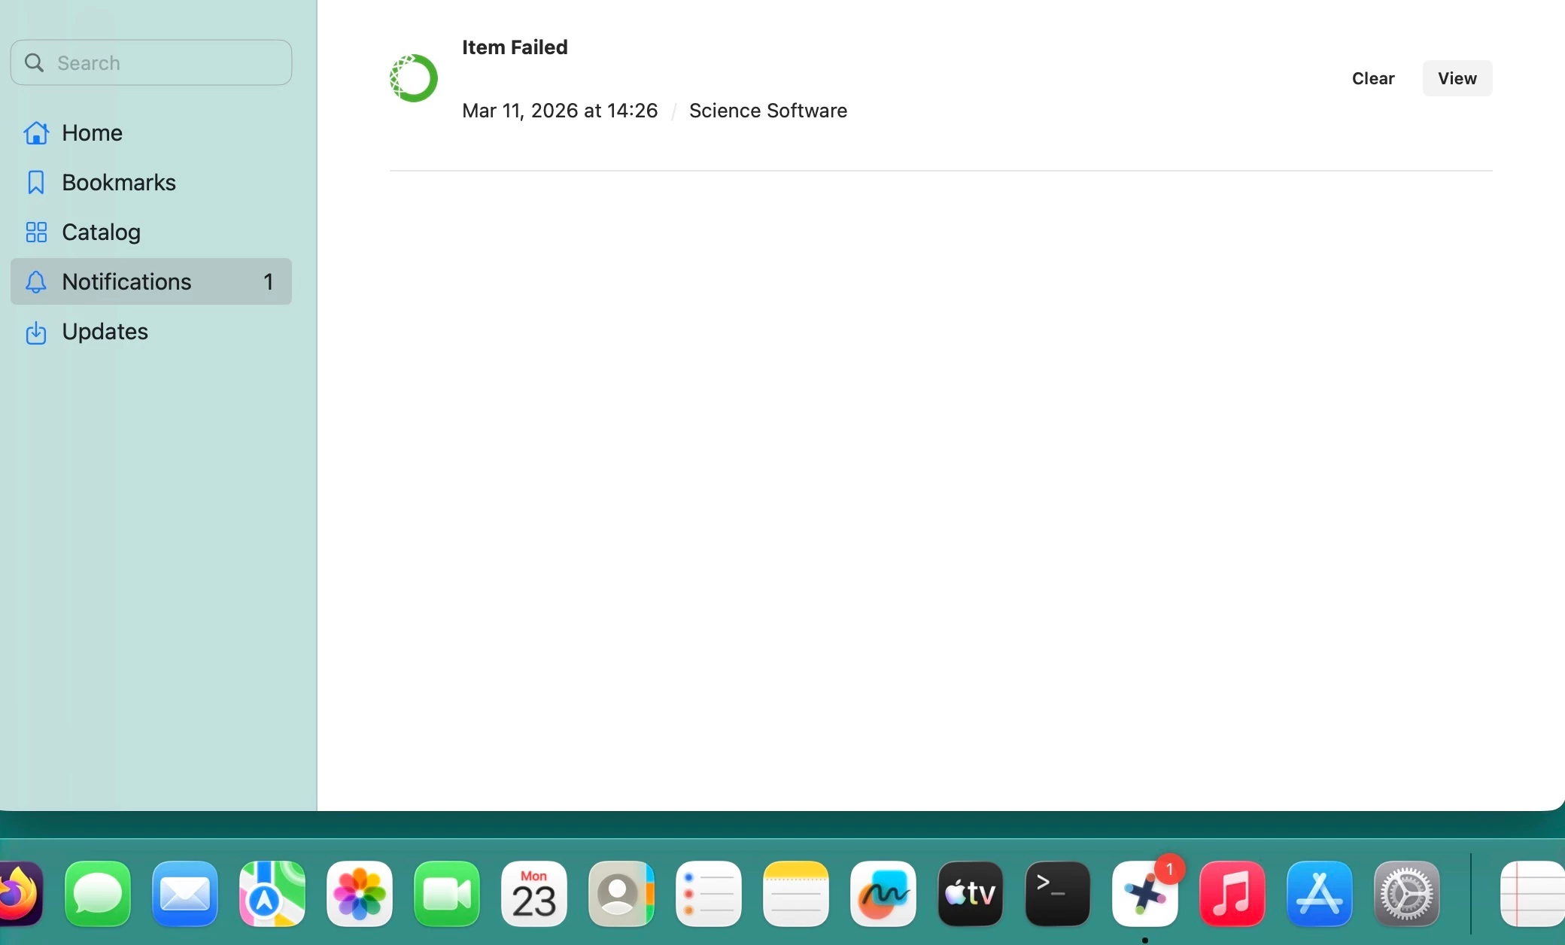Launch App Store from the dock
The width and height of the screenshot is (1565, 945).
[1320, 894]
